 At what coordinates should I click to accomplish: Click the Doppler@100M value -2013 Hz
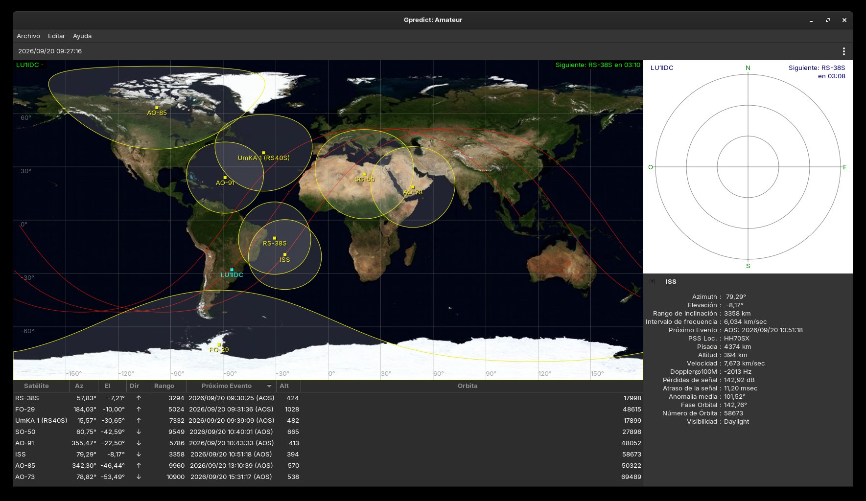pyautogui.click(x=738, y=372)
